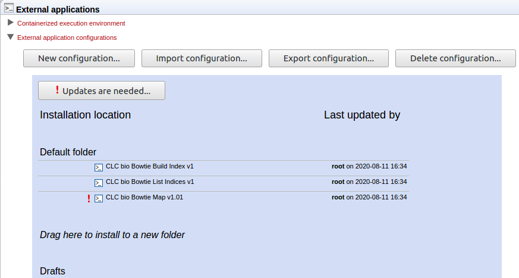Image resolution: width=519 pixels, height=278 pixels.
Task: Click the Default folder heading
Action: click(x=68, y=152)
